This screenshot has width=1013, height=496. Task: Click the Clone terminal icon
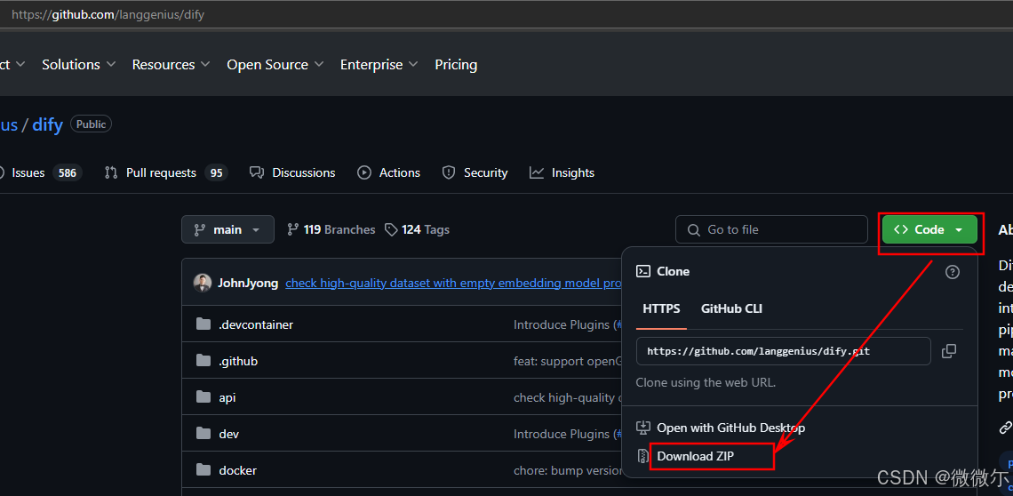click(642, 271)
